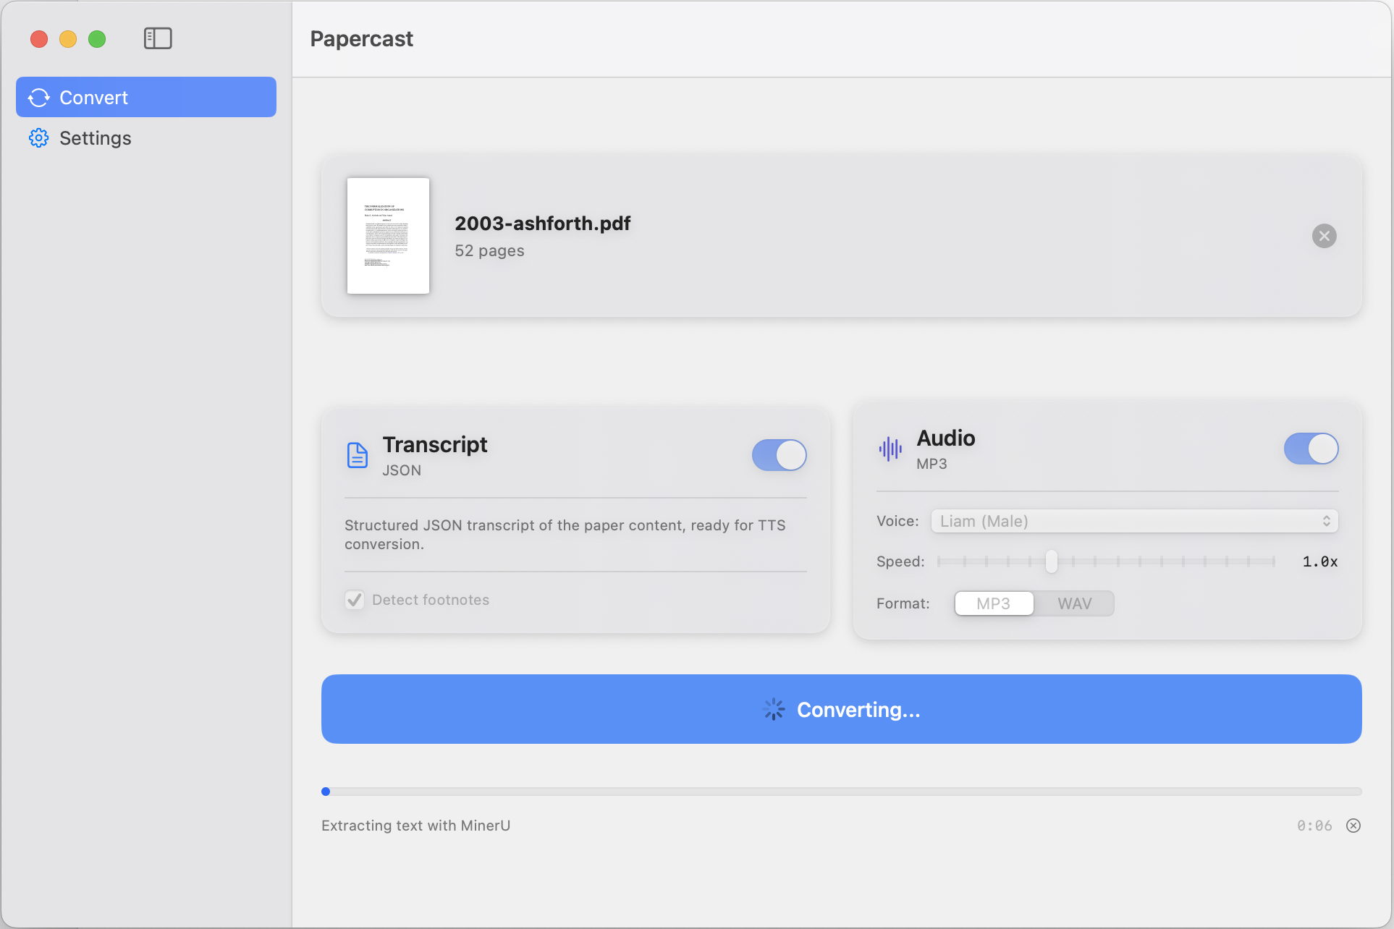Open the Liam (Male) voice dropdown
The image size is (1394, 929).
click(x=1133, y=521)
